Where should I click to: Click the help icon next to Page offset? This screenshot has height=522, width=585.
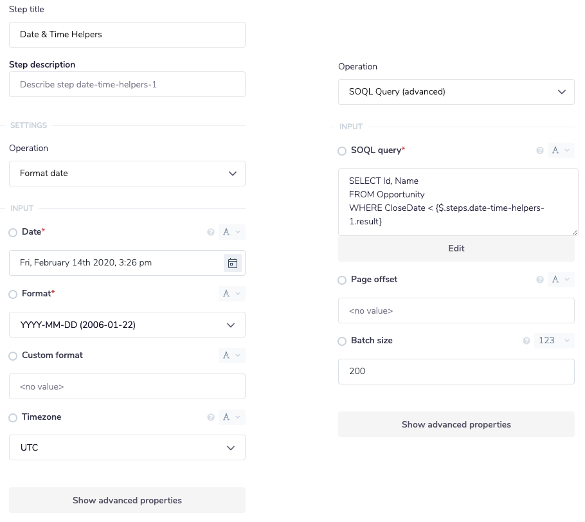tap(540, 280)
